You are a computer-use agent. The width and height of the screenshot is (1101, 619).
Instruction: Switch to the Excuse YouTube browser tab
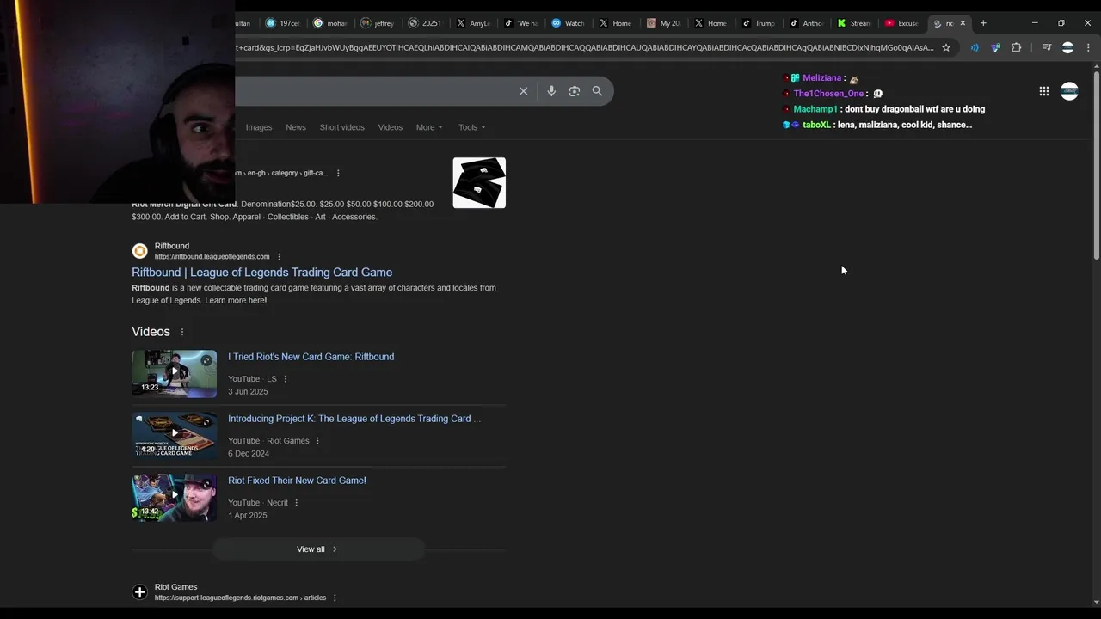click(x=901, y=23)
